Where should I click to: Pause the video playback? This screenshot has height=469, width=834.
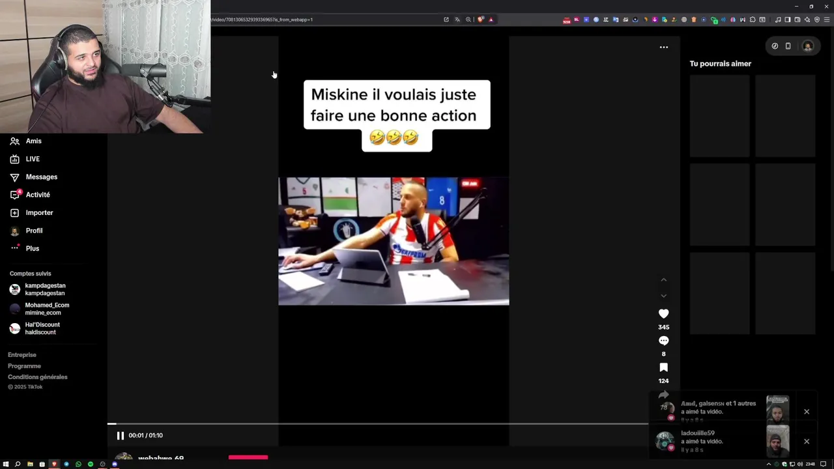[x=120, y=435]
